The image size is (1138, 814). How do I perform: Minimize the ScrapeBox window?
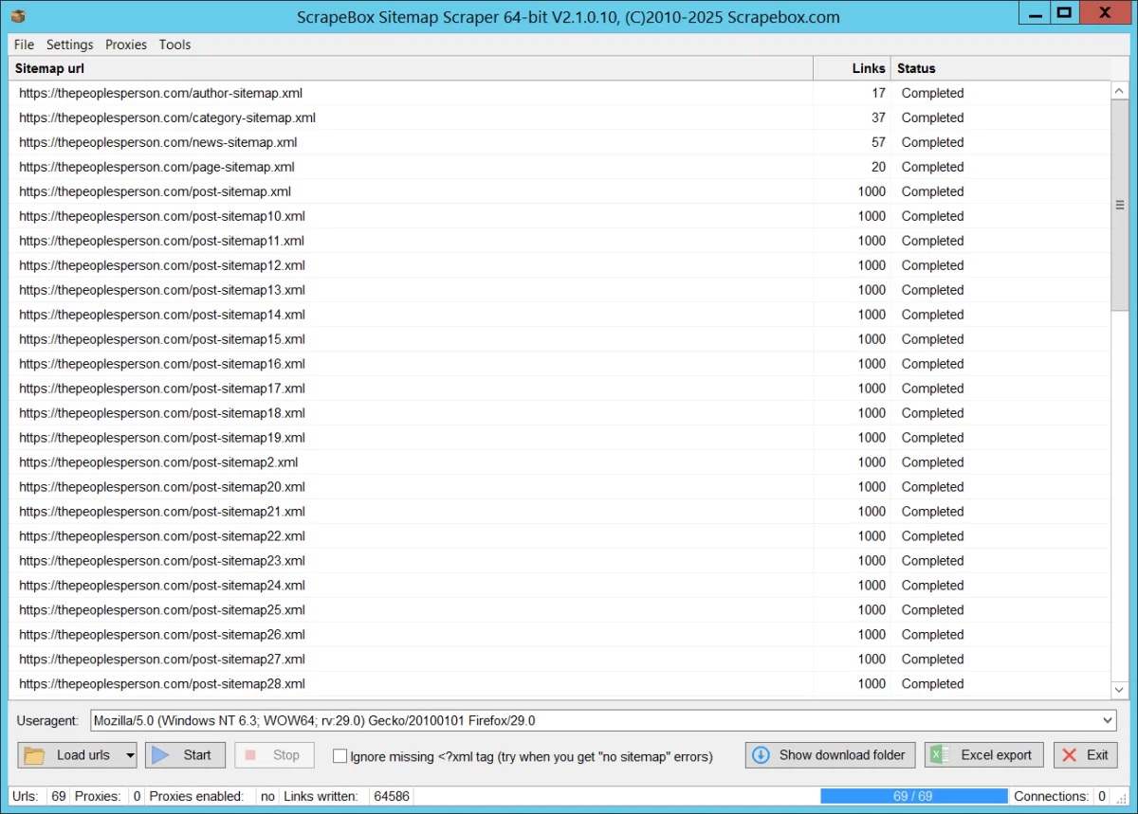[1033, 13]
